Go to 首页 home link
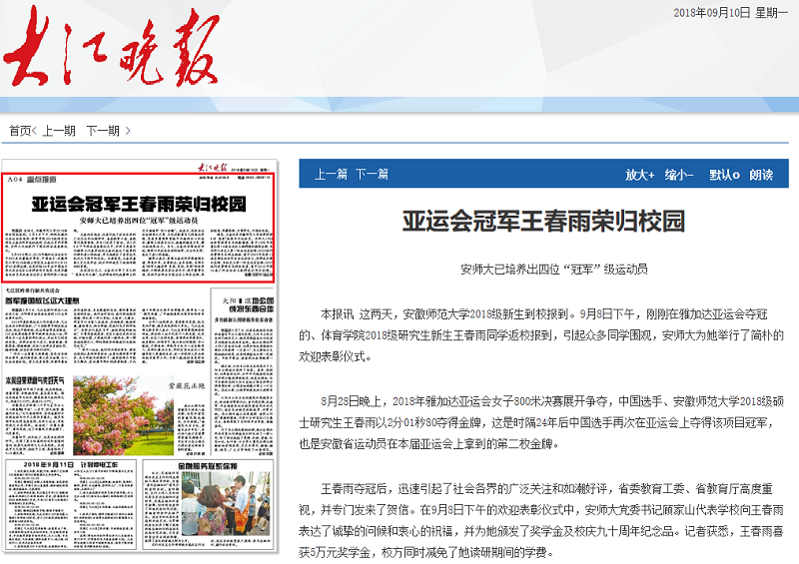The width and height of the screenshot is (799, 564). tap(20, 131)
